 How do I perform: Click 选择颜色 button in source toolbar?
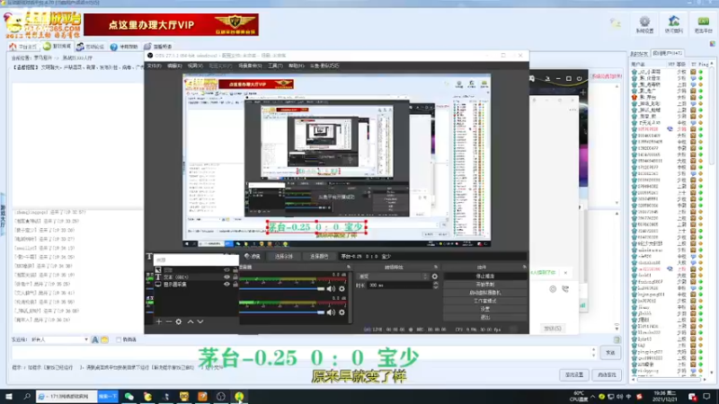click(319, 257)
